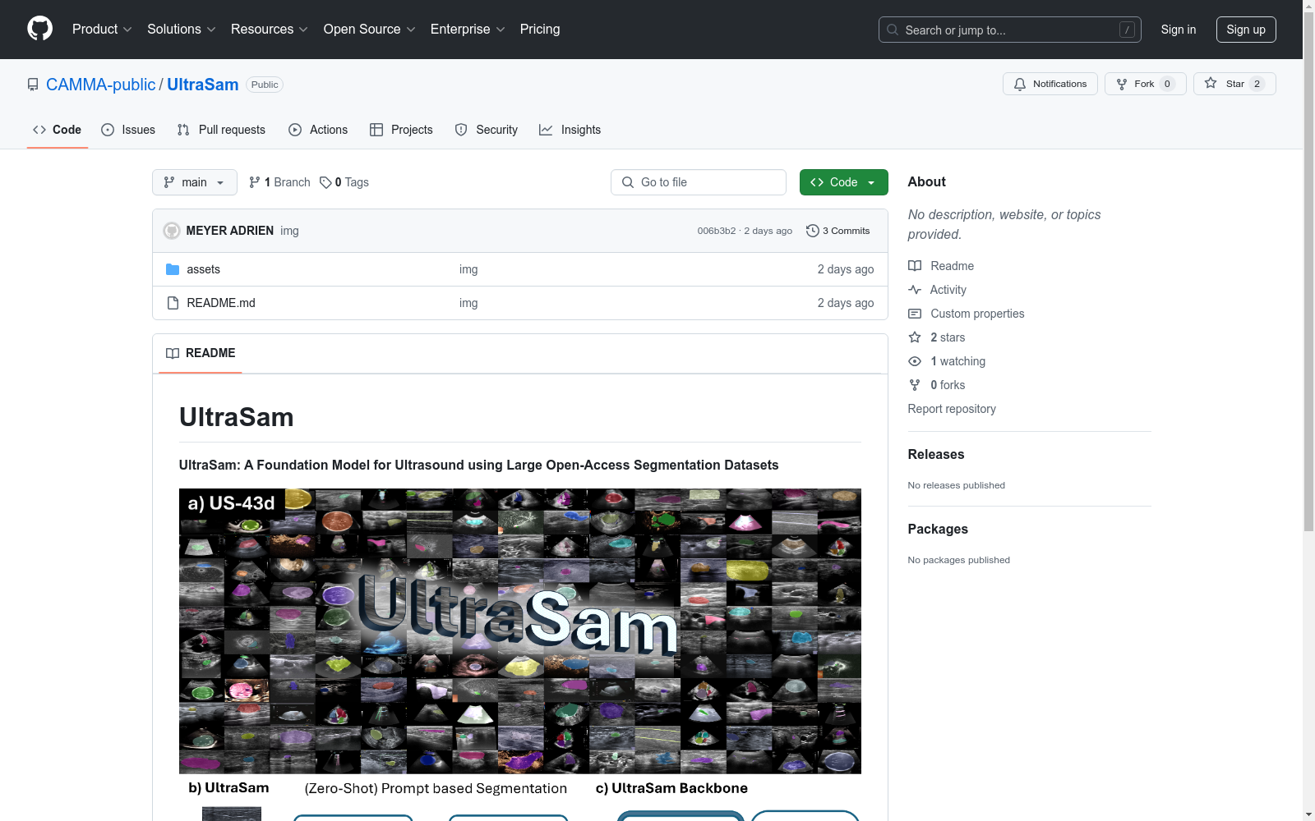Image resolution: width=1315 pixels, height=821 pixels.
Task: Expand the green Code dropdown
Action: pyautogui.click(x=843, y=182)
